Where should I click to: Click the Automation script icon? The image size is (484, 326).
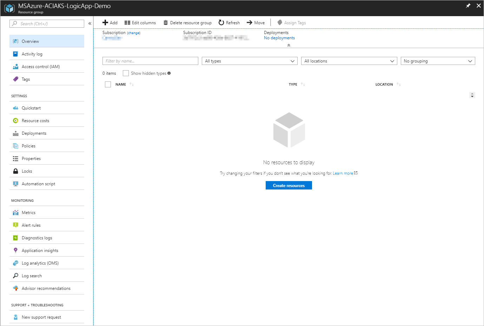[x=15, y=184]
